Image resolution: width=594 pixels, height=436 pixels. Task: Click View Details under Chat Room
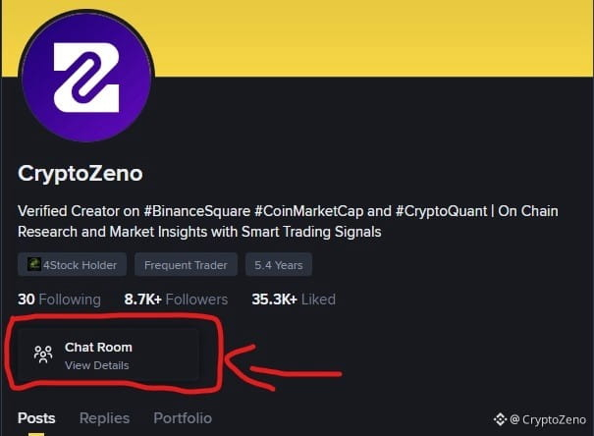tap(96, 365)
